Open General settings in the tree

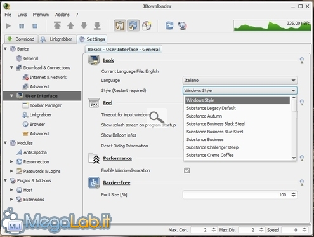pyautogui.click(x=30, y=58)
